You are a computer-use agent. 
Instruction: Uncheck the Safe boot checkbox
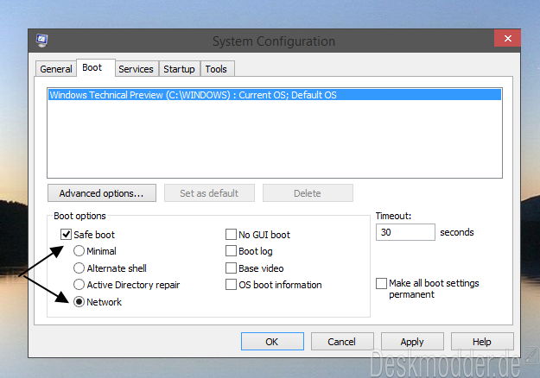point(66,235)
